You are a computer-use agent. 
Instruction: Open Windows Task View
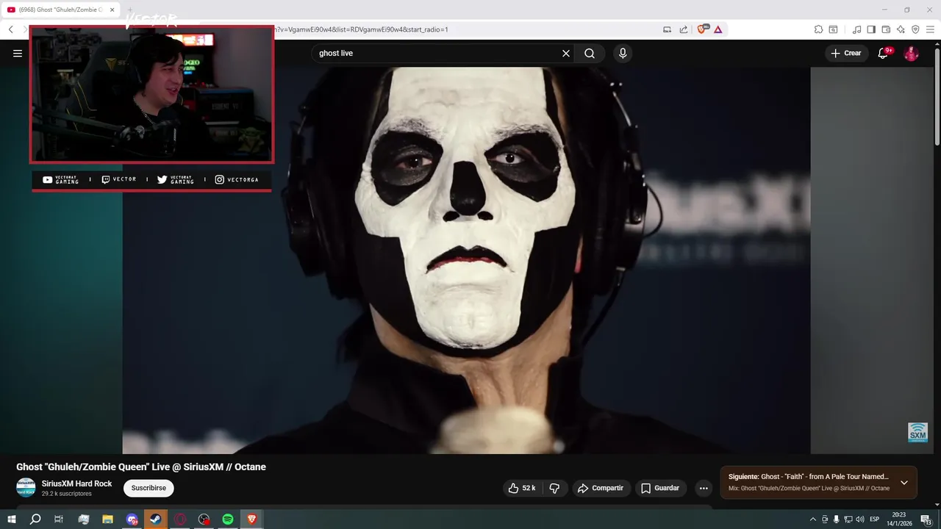point(59,519)
